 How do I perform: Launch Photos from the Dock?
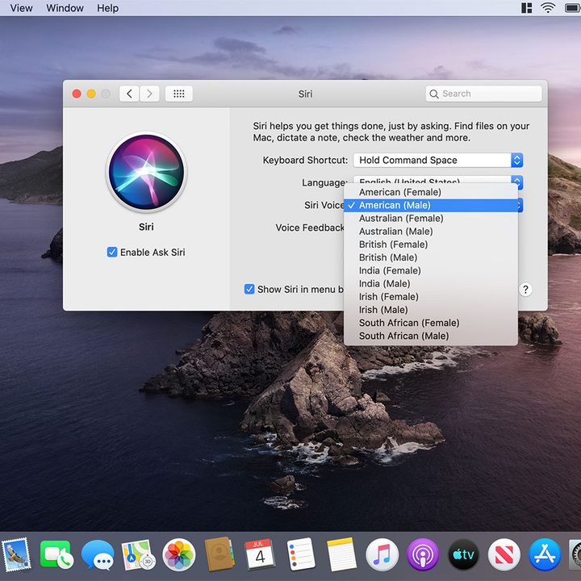point(179,554)
